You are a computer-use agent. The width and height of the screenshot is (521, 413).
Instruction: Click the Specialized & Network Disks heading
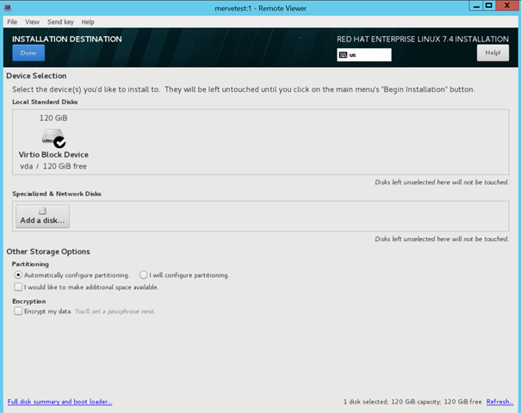pos(57,194)
